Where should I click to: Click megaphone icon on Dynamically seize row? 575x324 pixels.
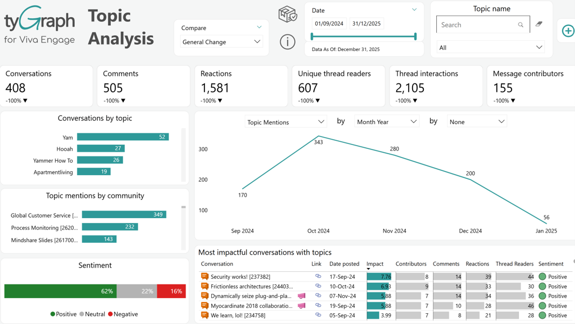tap(301, 296)
